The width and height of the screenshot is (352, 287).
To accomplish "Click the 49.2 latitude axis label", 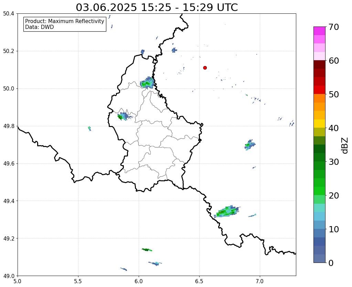I will (9, 238).
